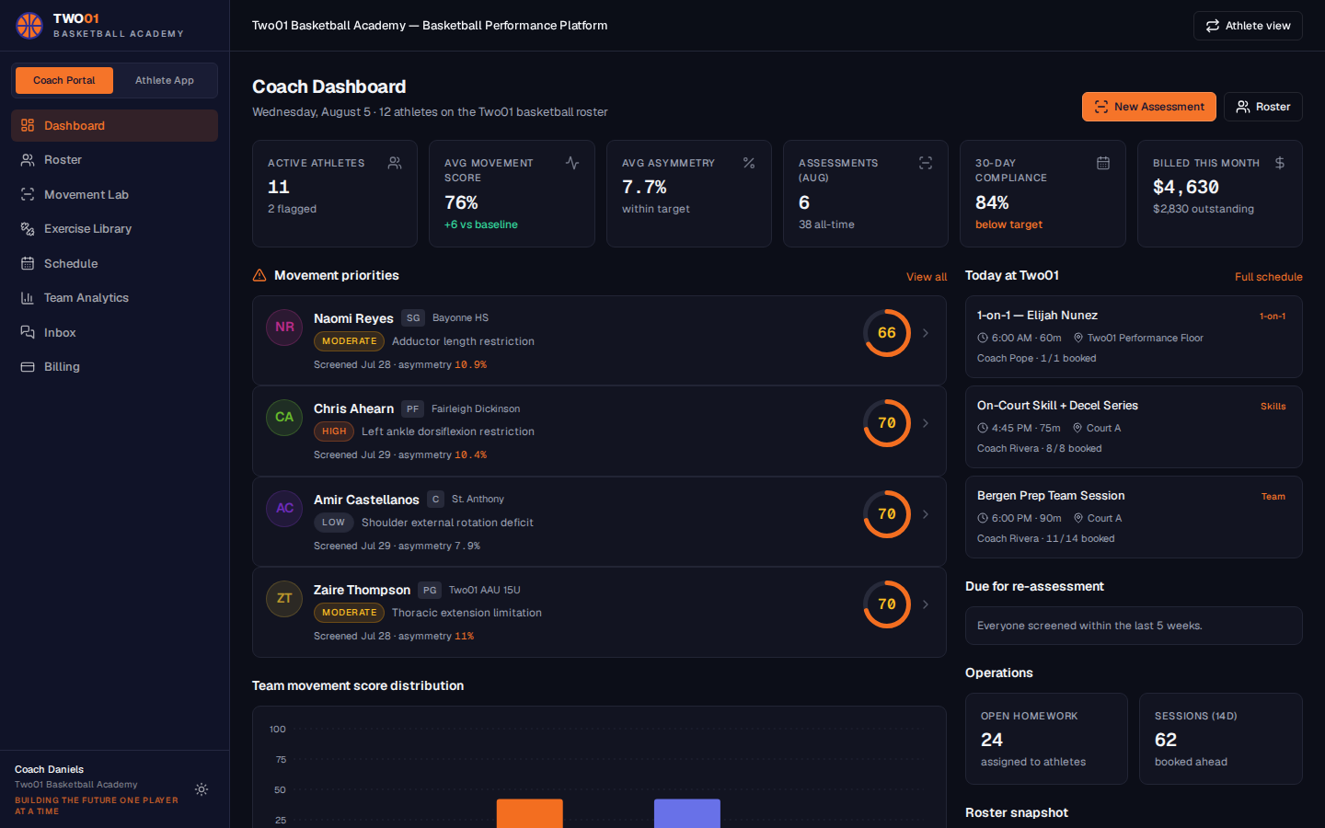Click the Schedule calendar icon in sidebar
Screen dimensions: 1325x828
(28, 263)
